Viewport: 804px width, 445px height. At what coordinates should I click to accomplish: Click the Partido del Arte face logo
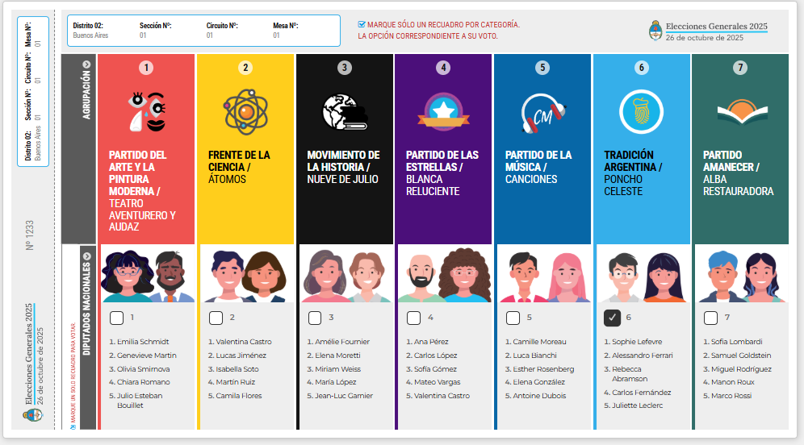(147, 111)
